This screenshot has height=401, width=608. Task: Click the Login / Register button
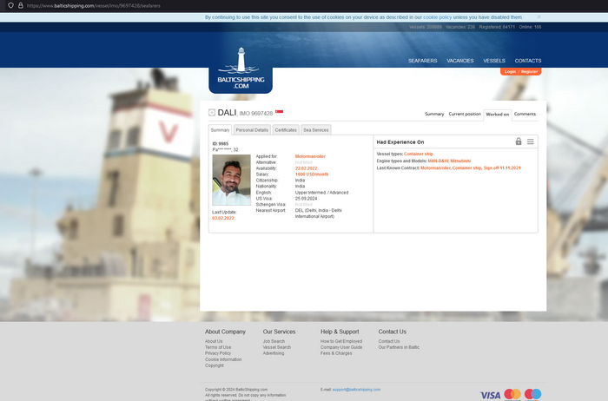point(521,72)
